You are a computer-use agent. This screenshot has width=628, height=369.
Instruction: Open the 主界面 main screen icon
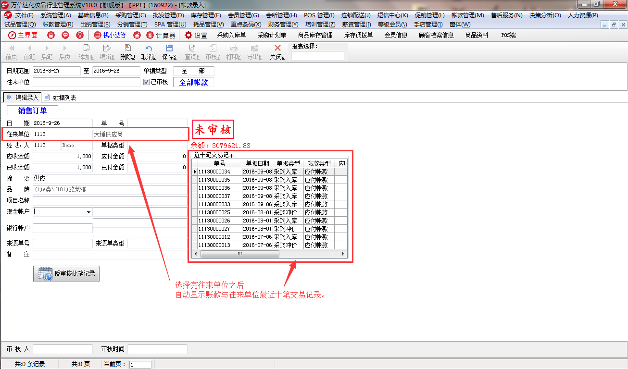pos(23,35)
